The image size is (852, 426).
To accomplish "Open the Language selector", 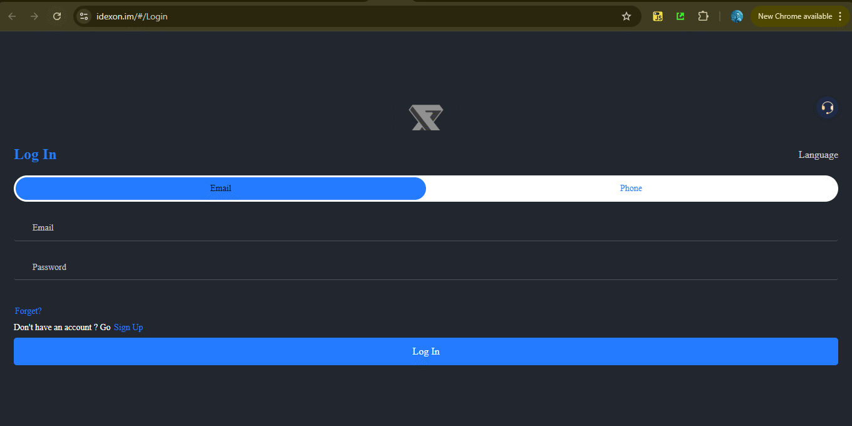I will pos(818,155).
